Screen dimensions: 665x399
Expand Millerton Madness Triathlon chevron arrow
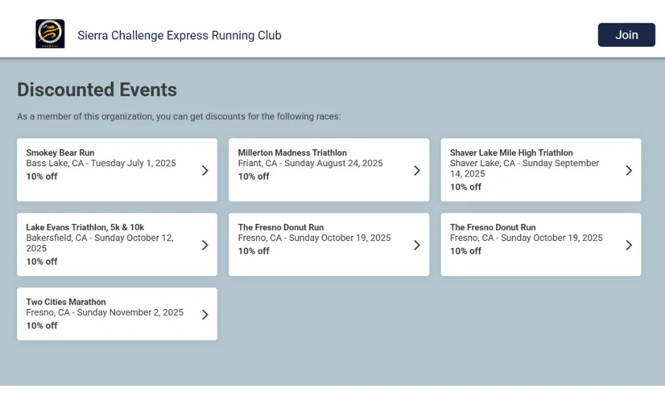point(417,170)
